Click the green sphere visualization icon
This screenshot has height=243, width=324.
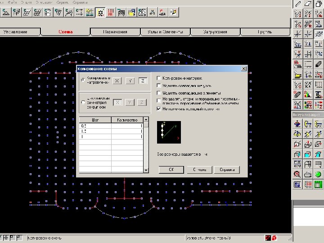coord(318,175)
